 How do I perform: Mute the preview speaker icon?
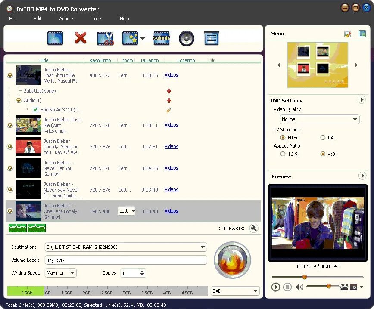click(x=299, y=287)
